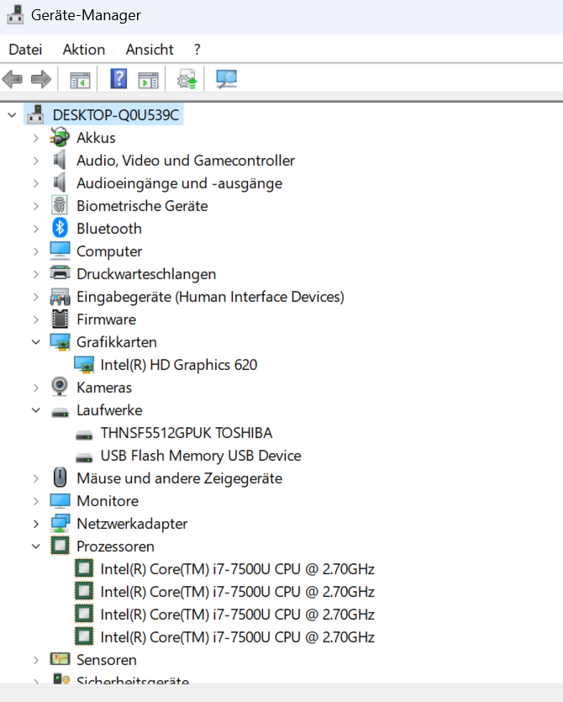Collapse the Grafikkarten category
Screen dimensions: 563x702
pos(36,342)
